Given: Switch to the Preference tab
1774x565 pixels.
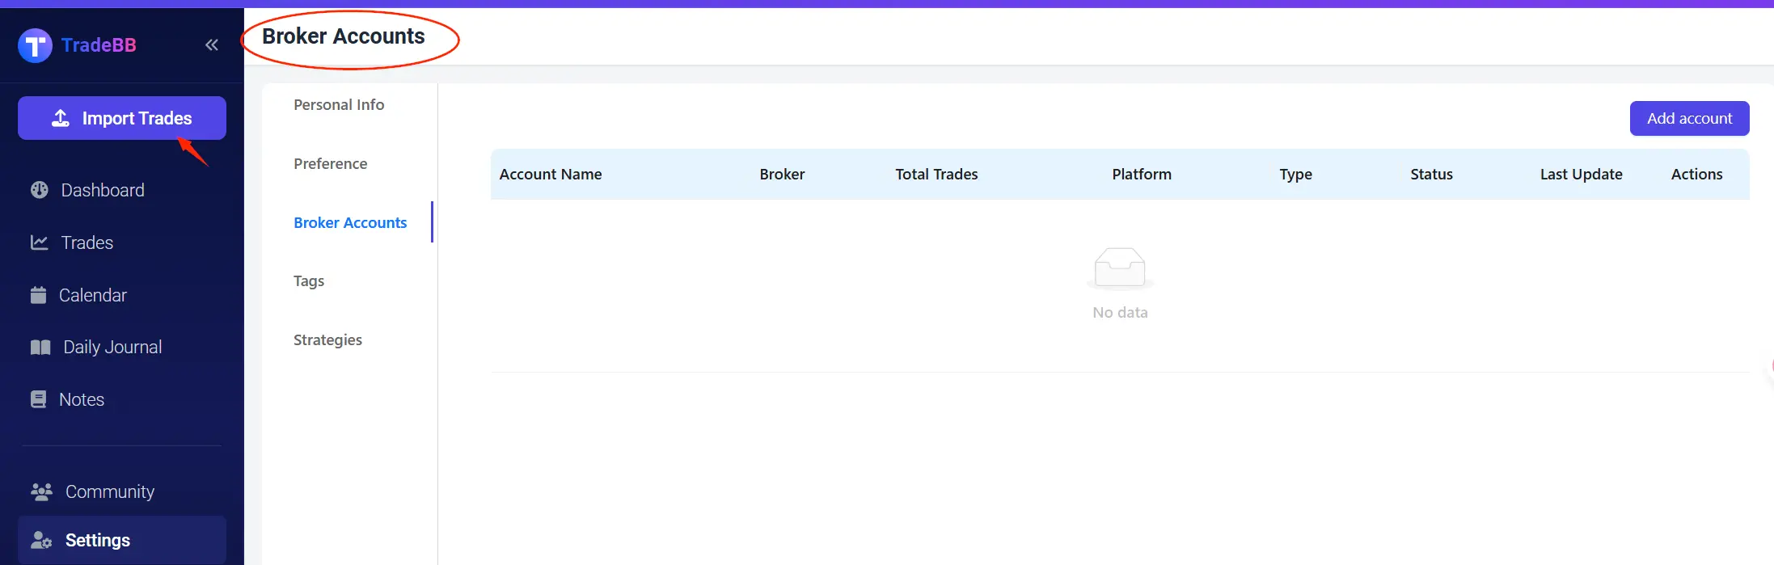Looking at the screenshot, I should click(x=330, y=164).
